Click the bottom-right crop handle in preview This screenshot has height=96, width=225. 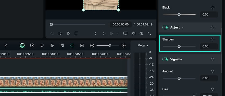[118, 10]
